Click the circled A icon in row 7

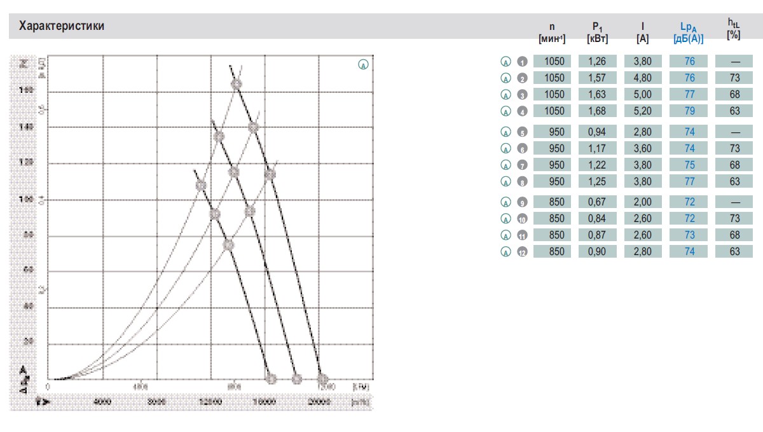coord(505,166)
